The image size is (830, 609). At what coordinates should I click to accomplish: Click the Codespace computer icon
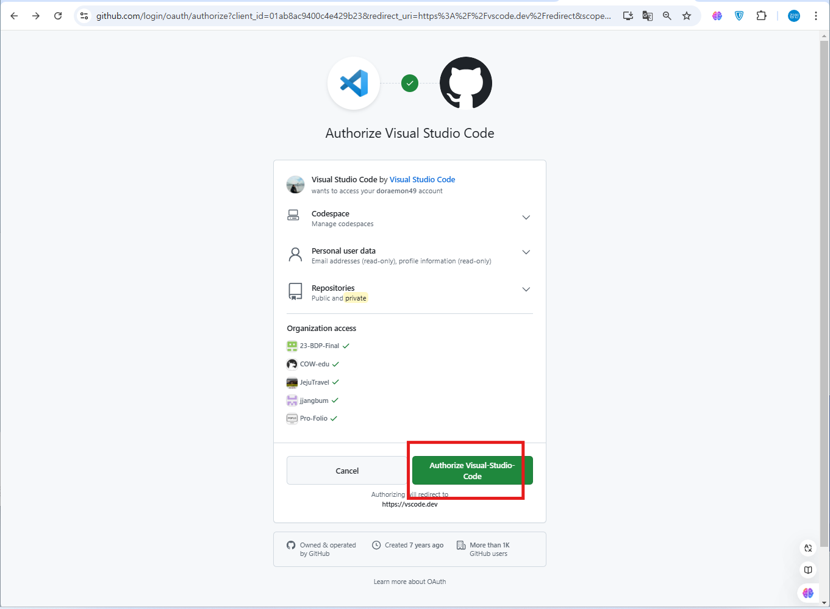coord(293,215)
